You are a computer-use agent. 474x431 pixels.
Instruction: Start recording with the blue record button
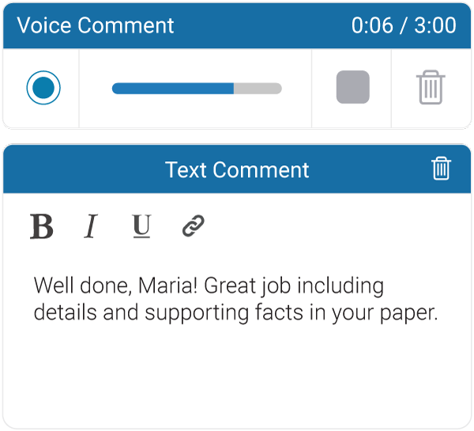point(43,88)
